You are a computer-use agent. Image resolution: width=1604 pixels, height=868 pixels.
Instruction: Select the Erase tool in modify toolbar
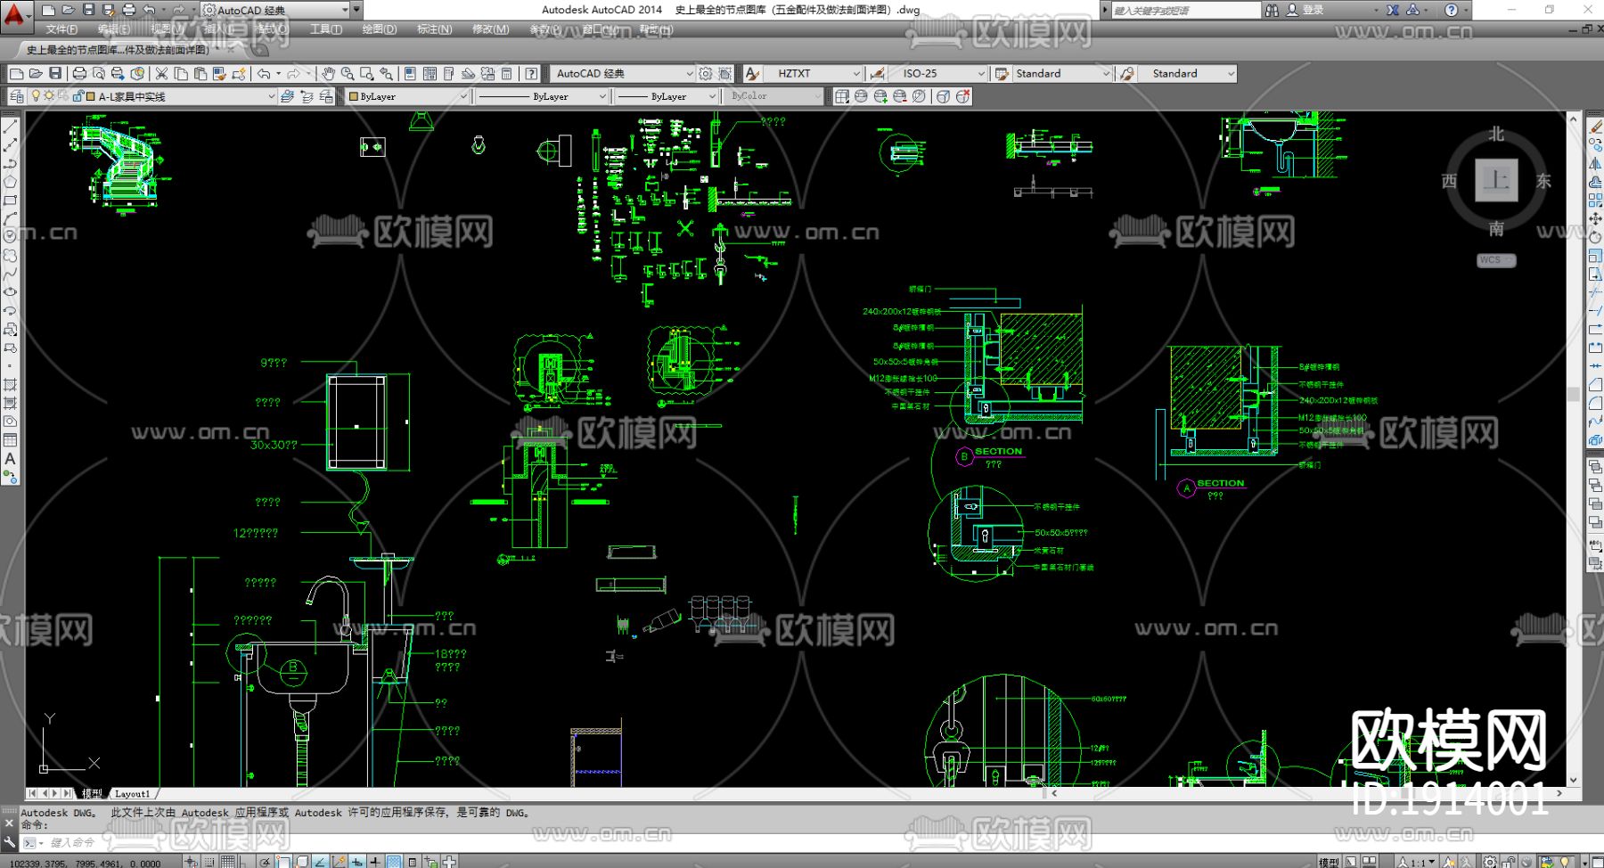click(x=1595, y=127)
